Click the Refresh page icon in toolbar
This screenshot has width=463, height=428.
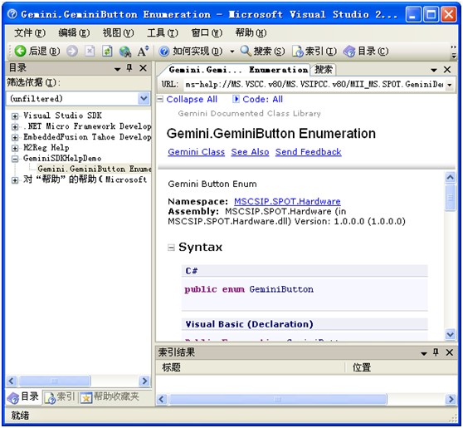107,51
